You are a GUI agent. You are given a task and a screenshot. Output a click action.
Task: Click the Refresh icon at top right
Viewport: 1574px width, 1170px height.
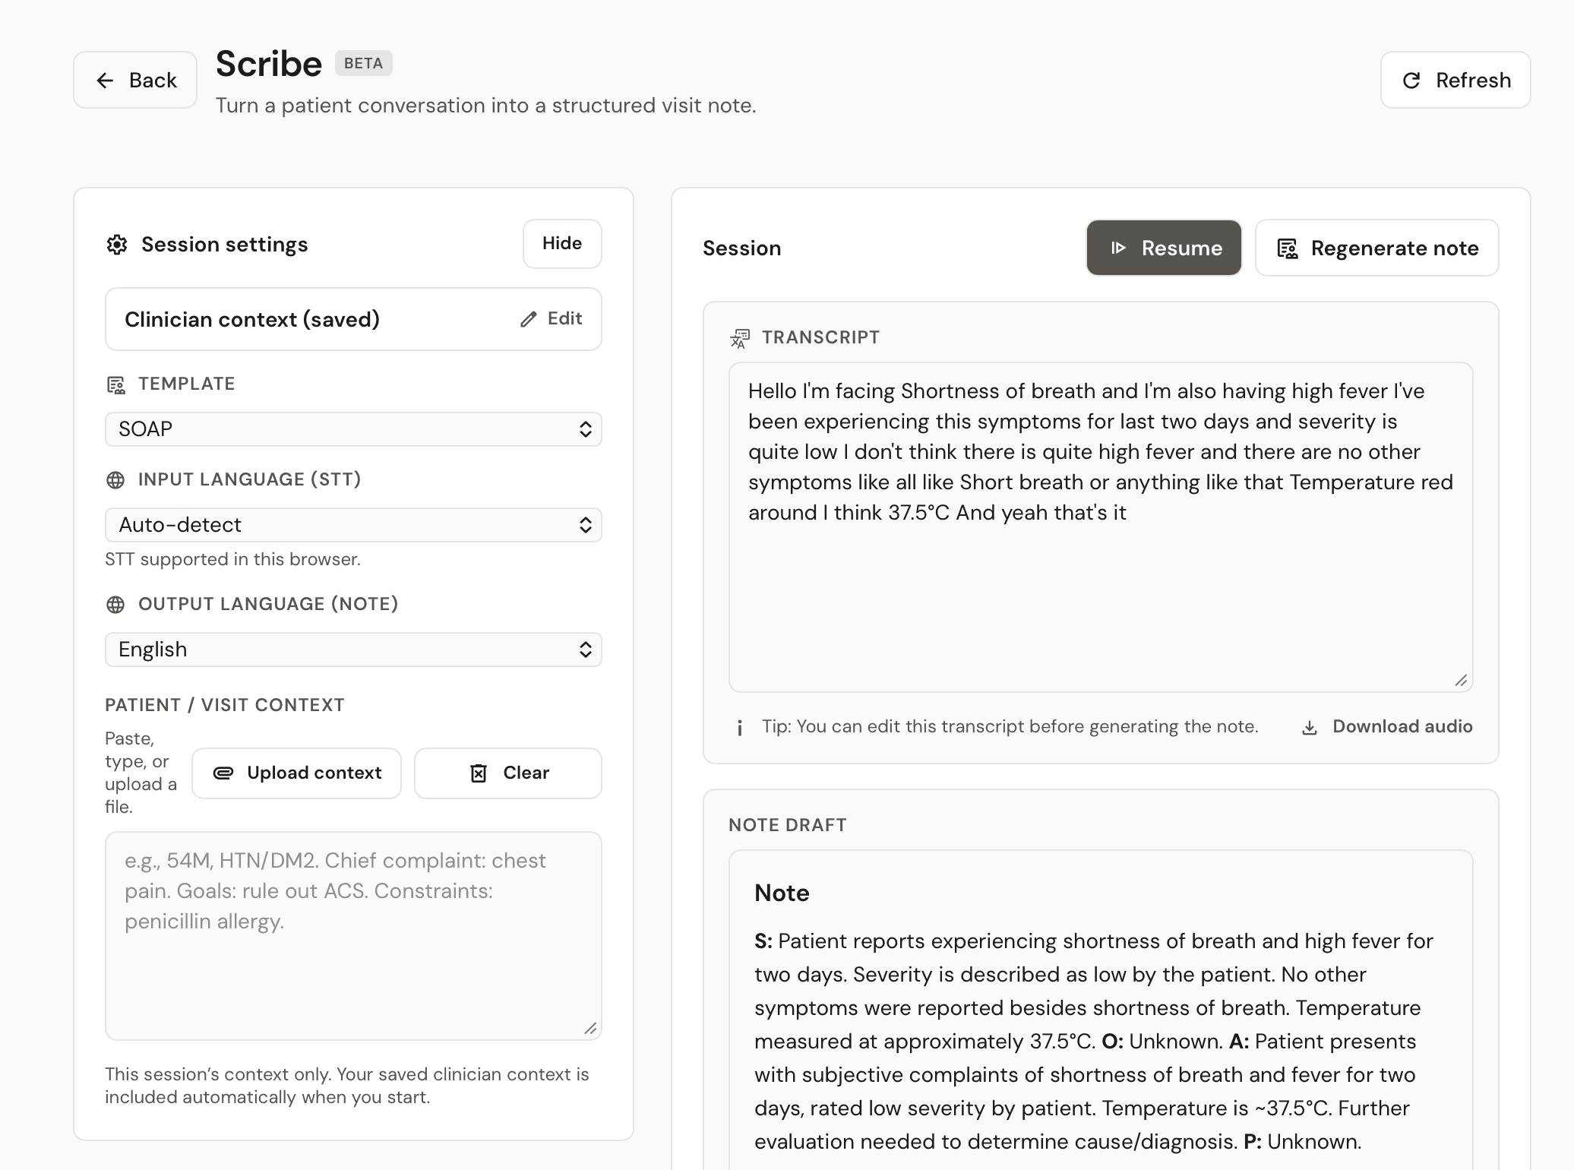[x=1411, y=80]
